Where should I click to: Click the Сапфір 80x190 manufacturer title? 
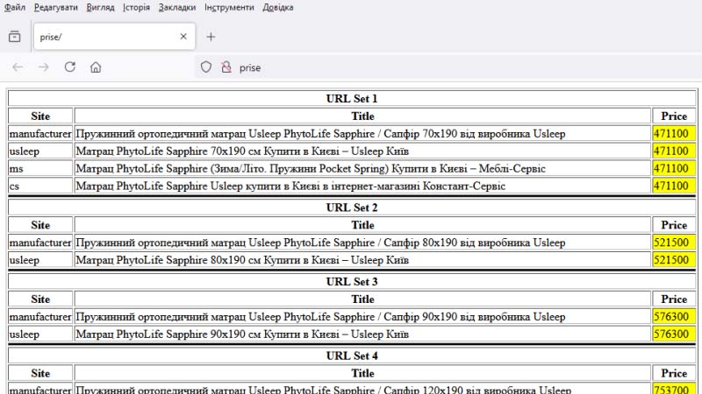point(362,243)
